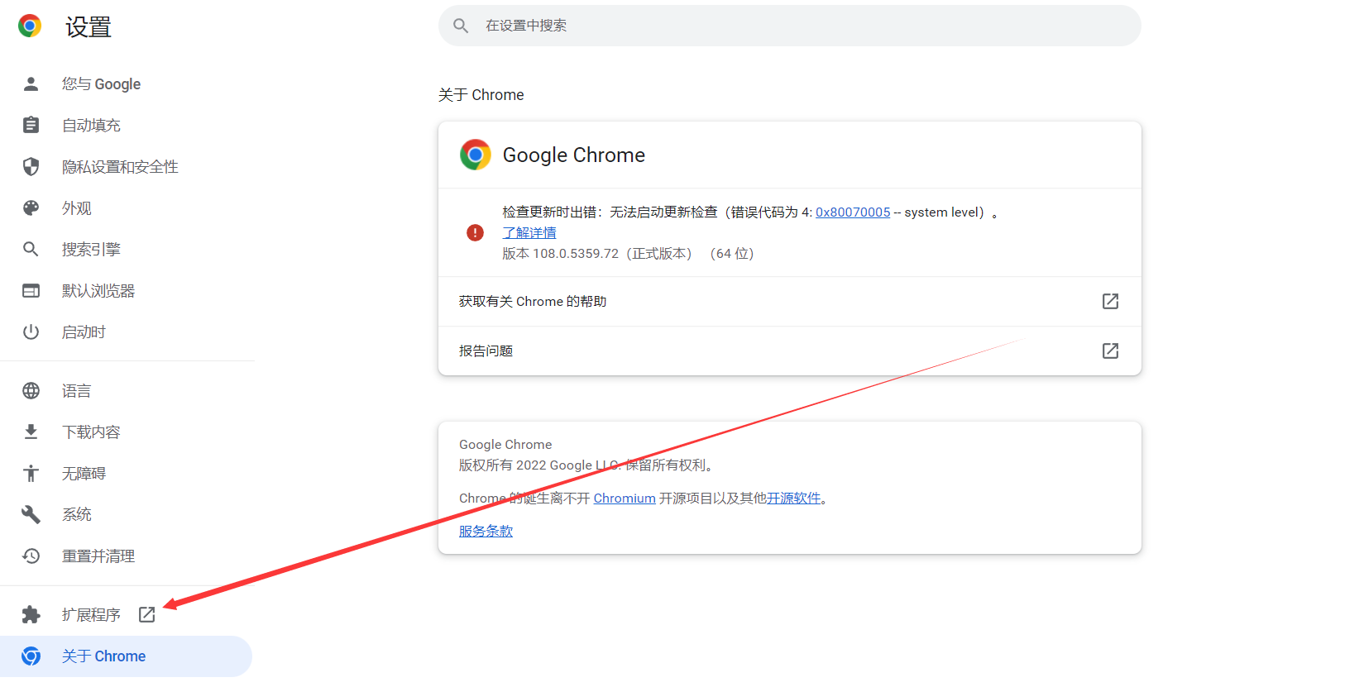Click the wrench icon for 系统
Screen dimensions: 1364x687
tap(31, 514)
